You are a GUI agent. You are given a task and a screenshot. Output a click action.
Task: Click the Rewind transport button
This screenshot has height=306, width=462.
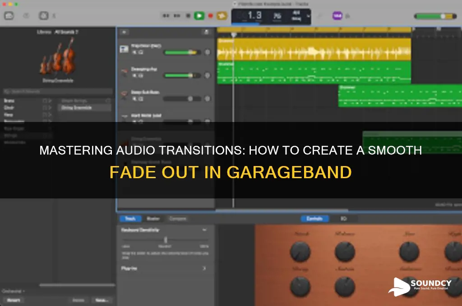click(166, 16)
